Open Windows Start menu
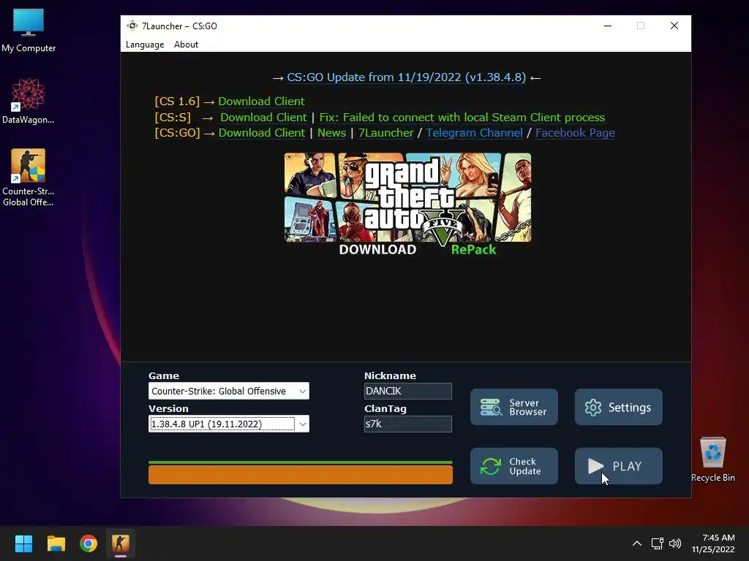The image size is (749, 561). pos(23,543)
